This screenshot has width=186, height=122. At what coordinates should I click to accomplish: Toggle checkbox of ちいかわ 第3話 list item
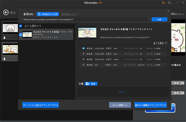[x=21, y=35]
